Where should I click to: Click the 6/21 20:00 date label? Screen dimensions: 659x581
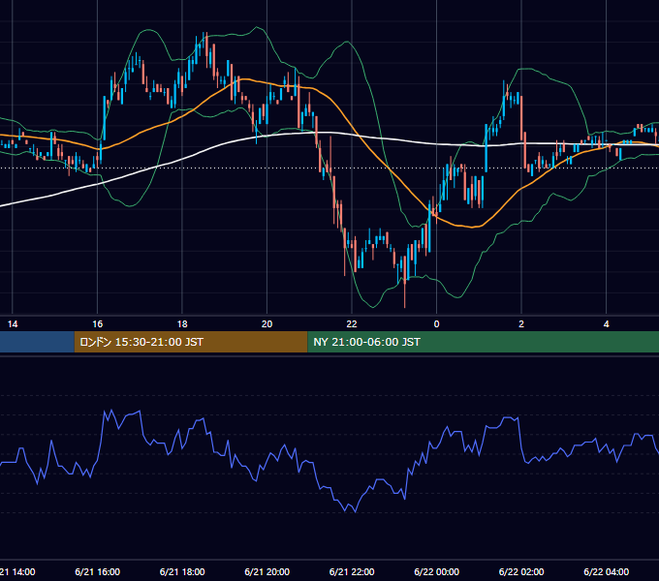267,572
